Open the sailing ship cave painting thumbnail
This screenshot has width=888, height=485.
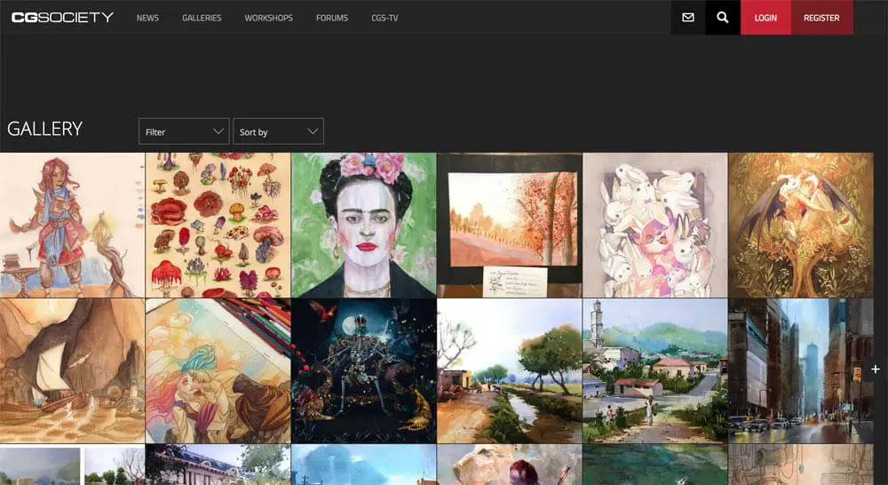72,370
